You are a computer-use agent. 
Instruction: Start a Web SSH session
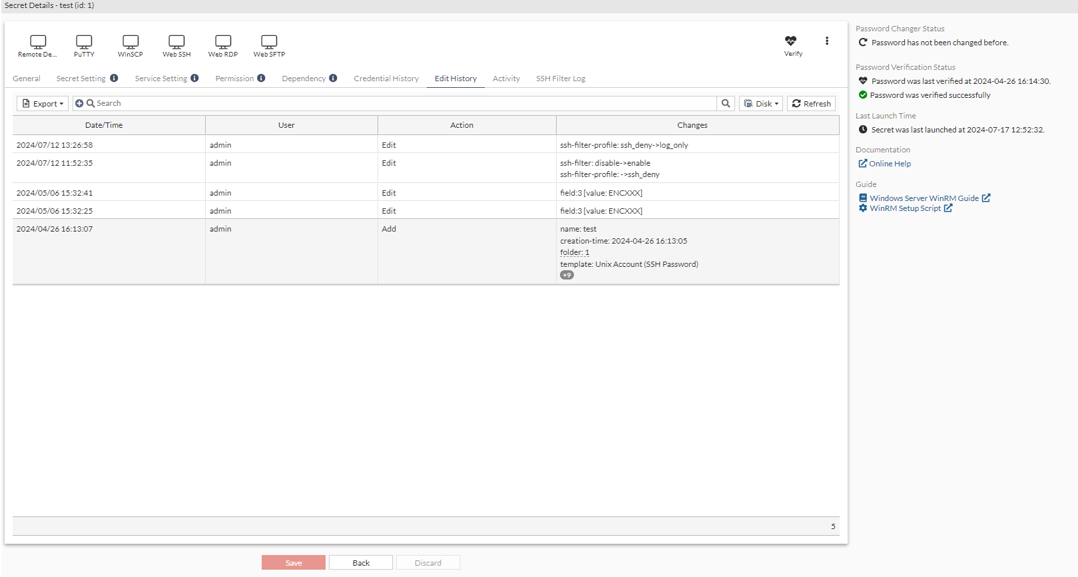pos(176,42)
